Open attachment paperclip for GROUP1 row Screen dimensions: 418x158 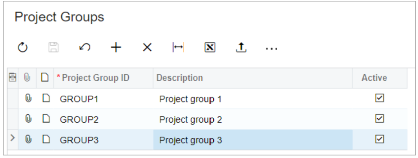pyautogui.click(x=28, y=99)
